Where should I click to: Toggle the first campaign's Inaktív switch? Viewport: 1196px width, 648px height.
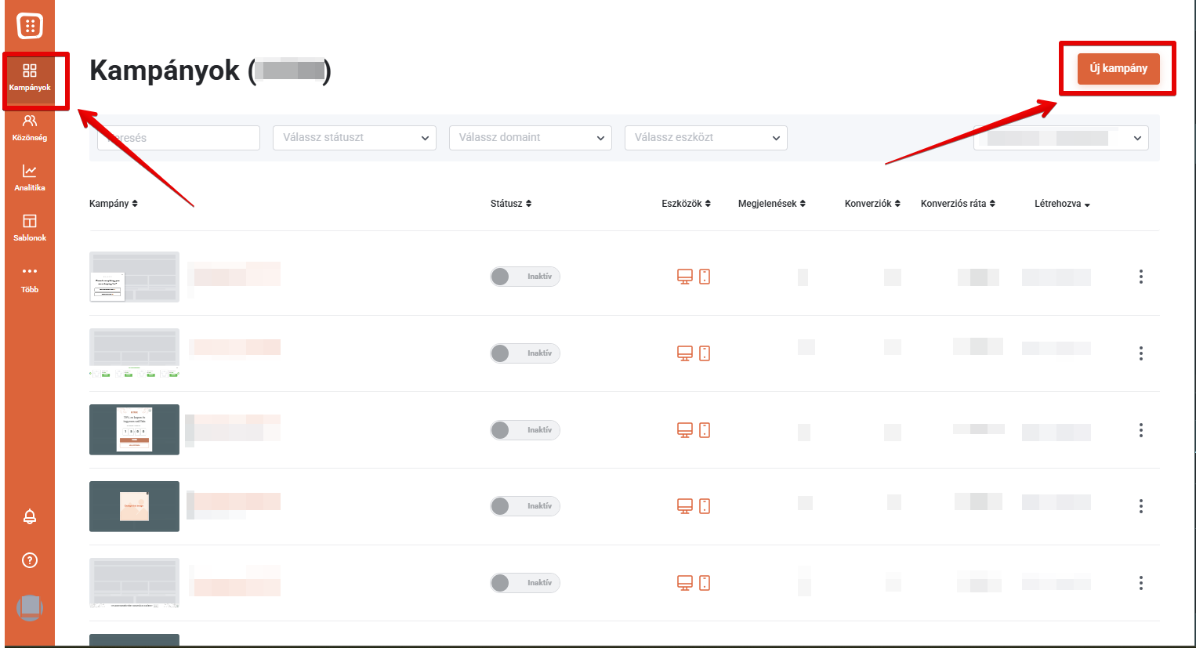click(x=525, y=277)
